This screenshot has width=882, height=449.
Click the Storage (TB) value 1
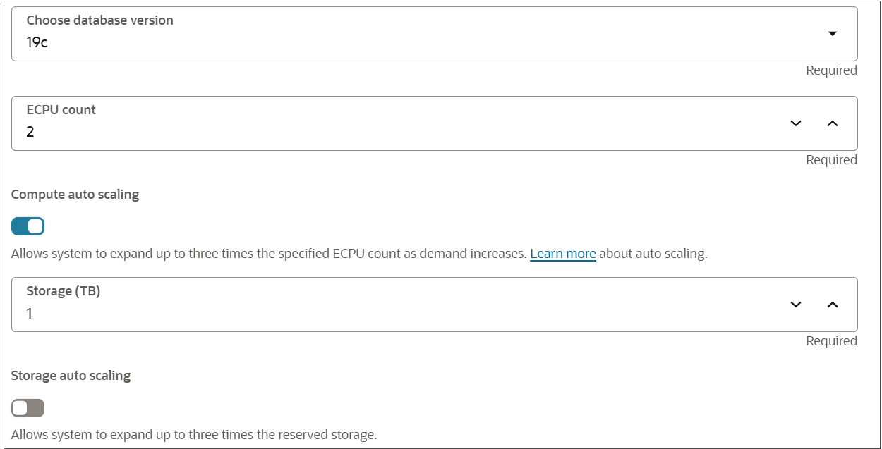(30, 314)
